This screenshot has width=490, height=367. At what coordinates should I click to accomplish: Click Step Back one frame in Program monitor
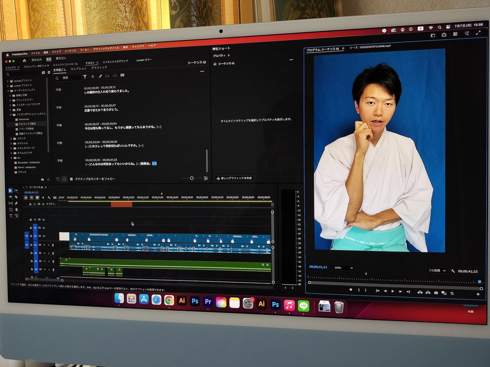point(385,291)
